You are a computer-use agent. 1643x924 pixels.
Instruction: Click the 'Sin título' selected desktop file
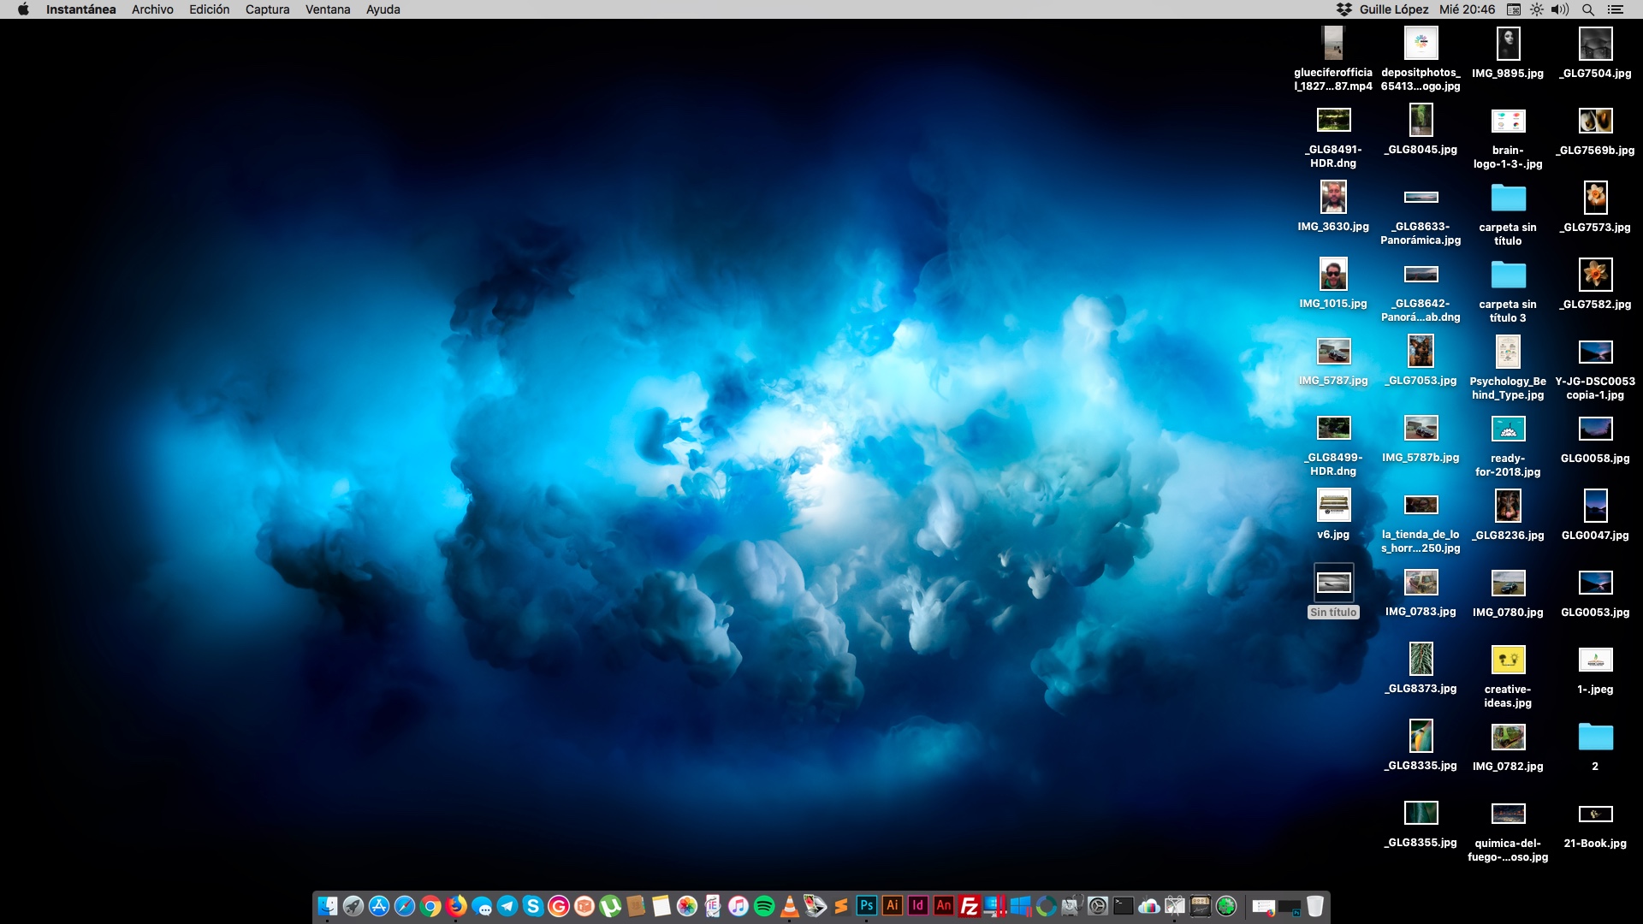(x=1333, y=584)
